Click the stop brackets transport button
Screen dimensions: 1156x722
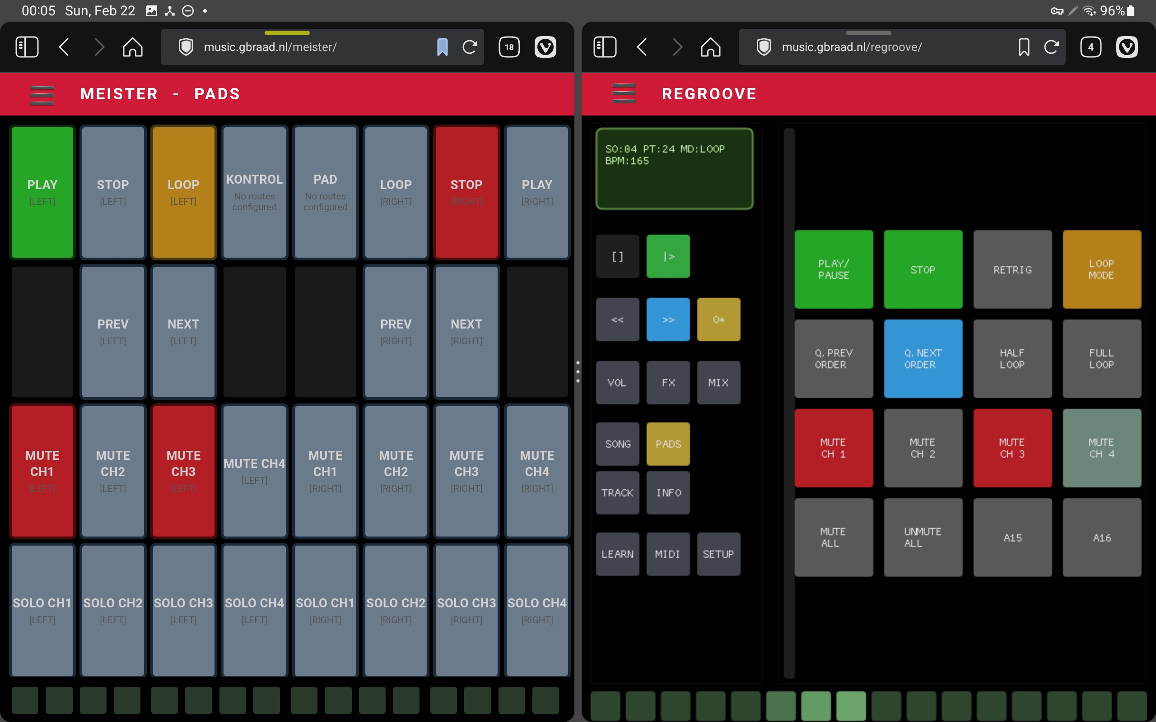point(617,256)
